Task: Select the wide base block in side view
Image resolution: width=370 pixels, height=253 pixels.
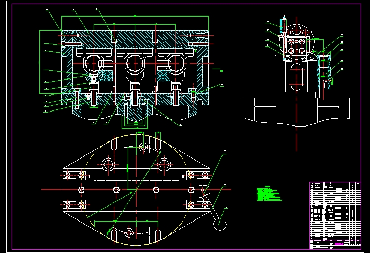Action: (x=297, y=112)
